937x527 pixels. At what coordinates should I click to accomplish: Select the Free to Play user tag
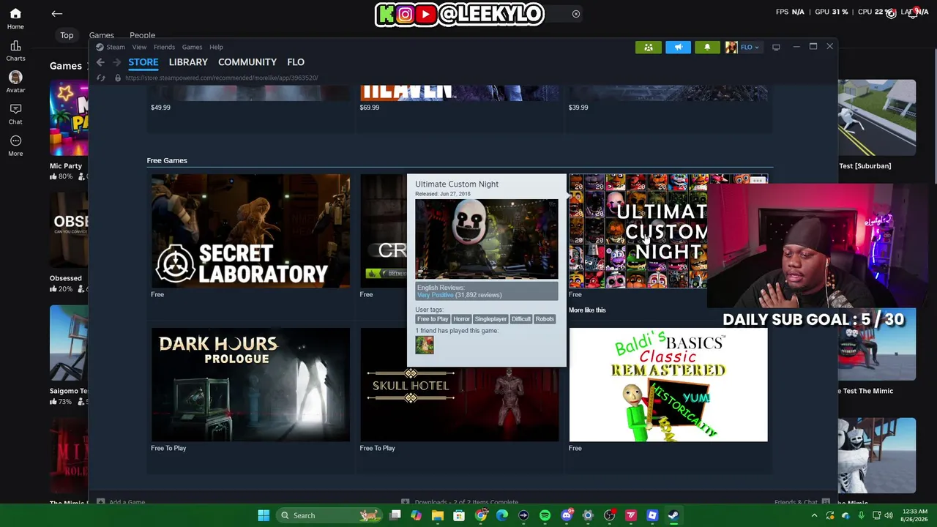pos(433,319)
